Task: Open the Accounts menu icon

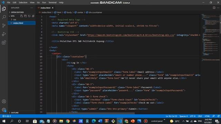Action: 4,101
